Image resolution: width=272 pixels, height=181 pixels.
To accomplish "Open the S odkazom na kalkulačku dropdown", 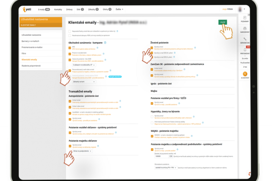I will (x=84, y=65).
